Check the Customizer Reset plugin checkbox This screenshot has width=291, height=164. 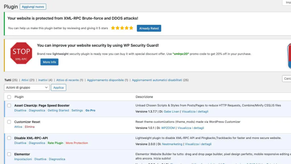pyautogui.click(x=9, y=122)
